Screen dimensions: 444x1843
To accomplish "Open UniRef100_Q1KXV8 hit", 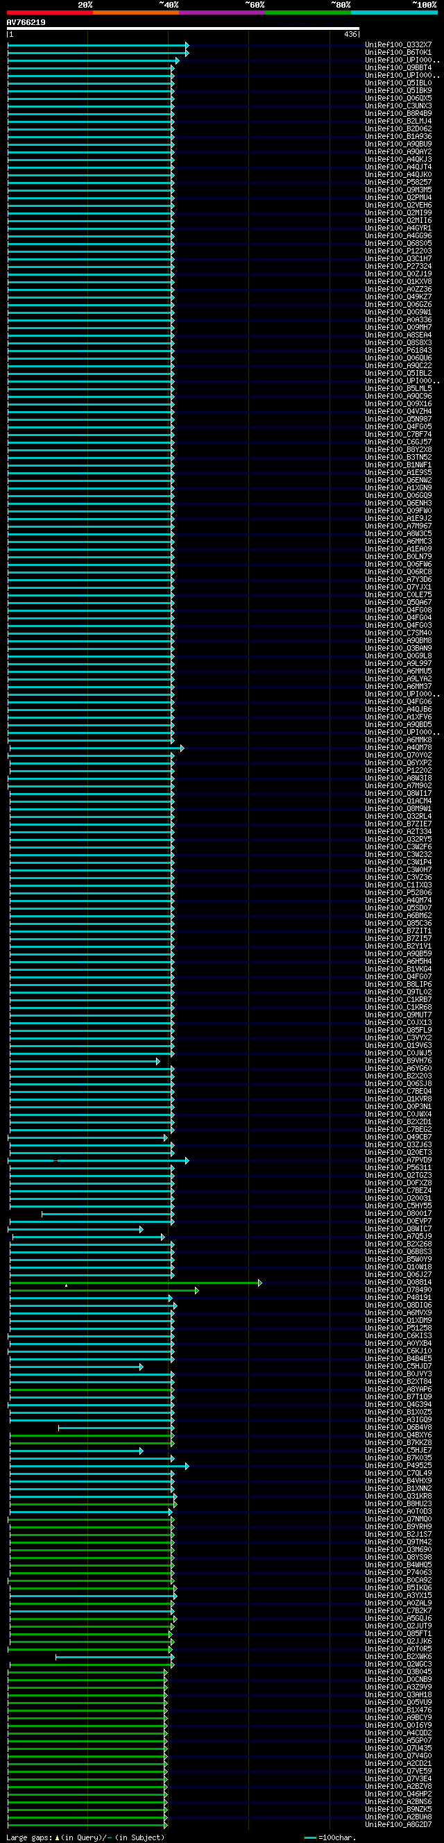I will [x=398, y=281].
